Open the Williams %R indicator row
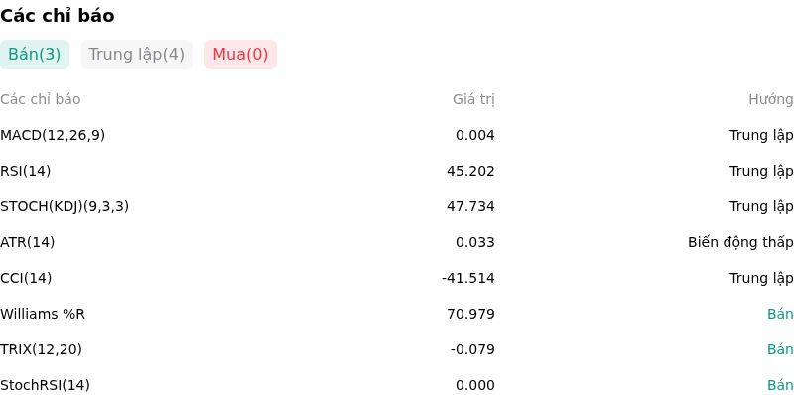 [397, 314]
